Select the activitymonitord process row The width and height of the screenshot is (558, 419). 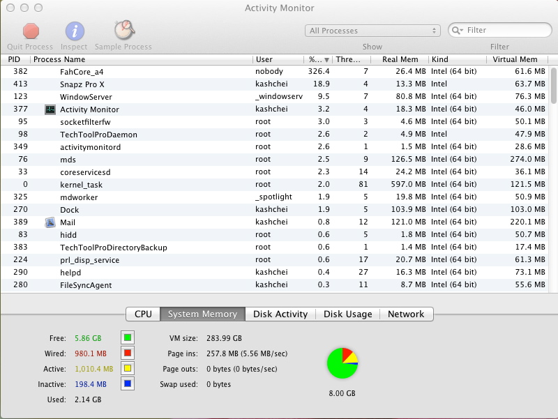click(x=274, y=147)
